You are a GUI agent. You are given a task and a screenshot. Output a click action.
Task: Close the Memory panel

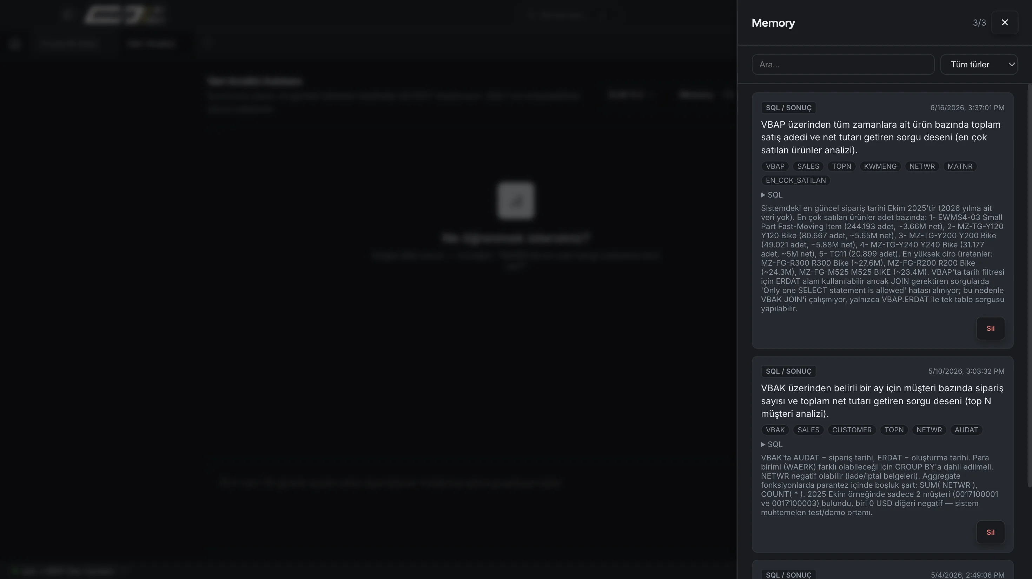[1004, 22]
